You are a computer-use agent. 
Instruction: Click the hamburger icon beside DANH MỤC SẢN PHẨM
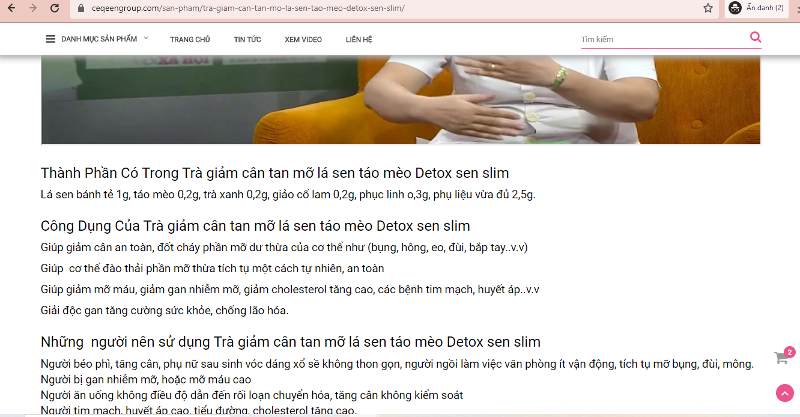click(x=50, y=39)
